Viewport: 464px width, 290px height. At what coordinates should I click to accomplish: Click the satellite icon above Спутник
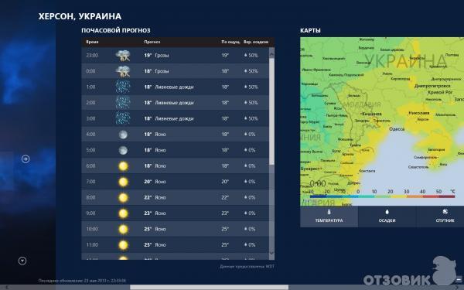click(x=445, y=212)
